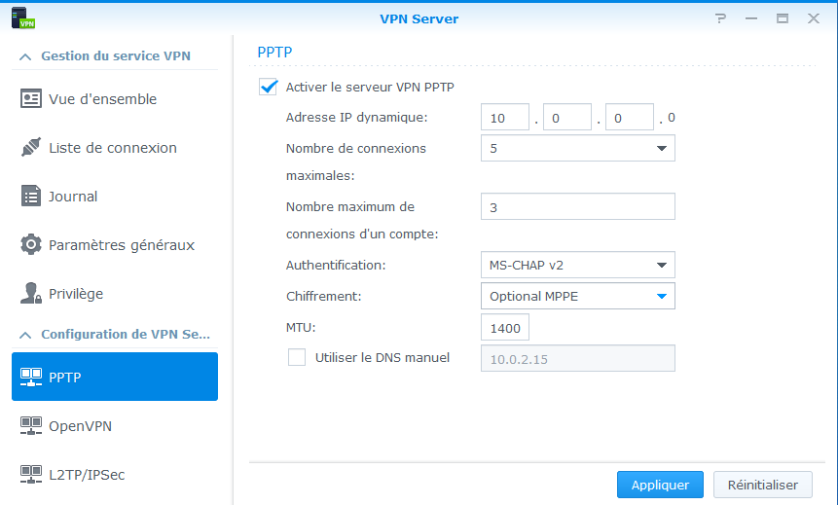The width and height of the screenshot is (838, 505).
Task: Open the Journal log icon
Action: 31,197
